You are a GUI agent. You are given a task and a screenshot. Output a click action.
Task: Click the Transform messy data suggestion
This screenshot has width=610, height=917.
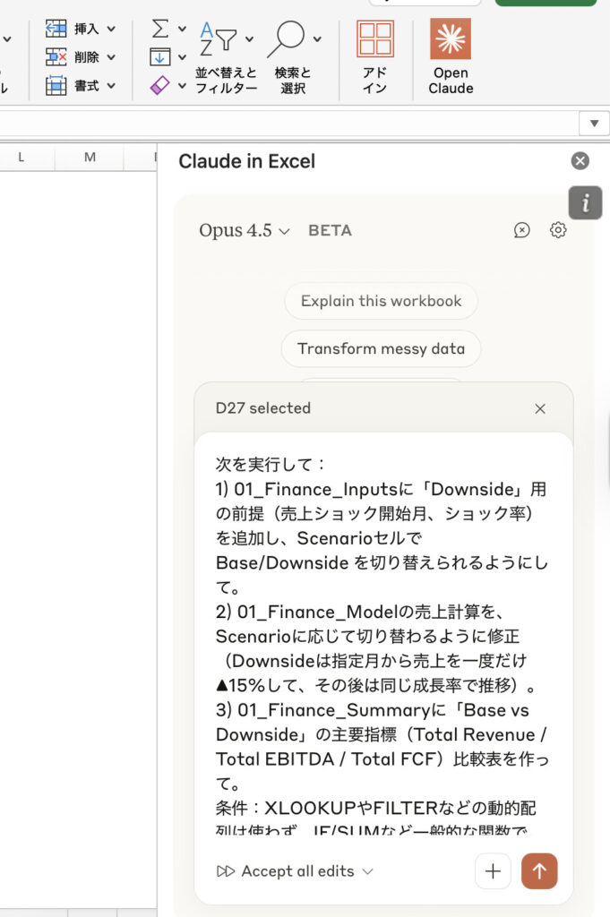381,348
